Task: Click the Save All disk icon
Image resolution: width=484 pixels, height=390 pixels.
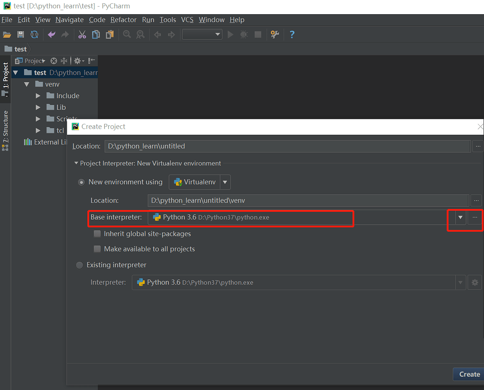Action: [20, 35]
